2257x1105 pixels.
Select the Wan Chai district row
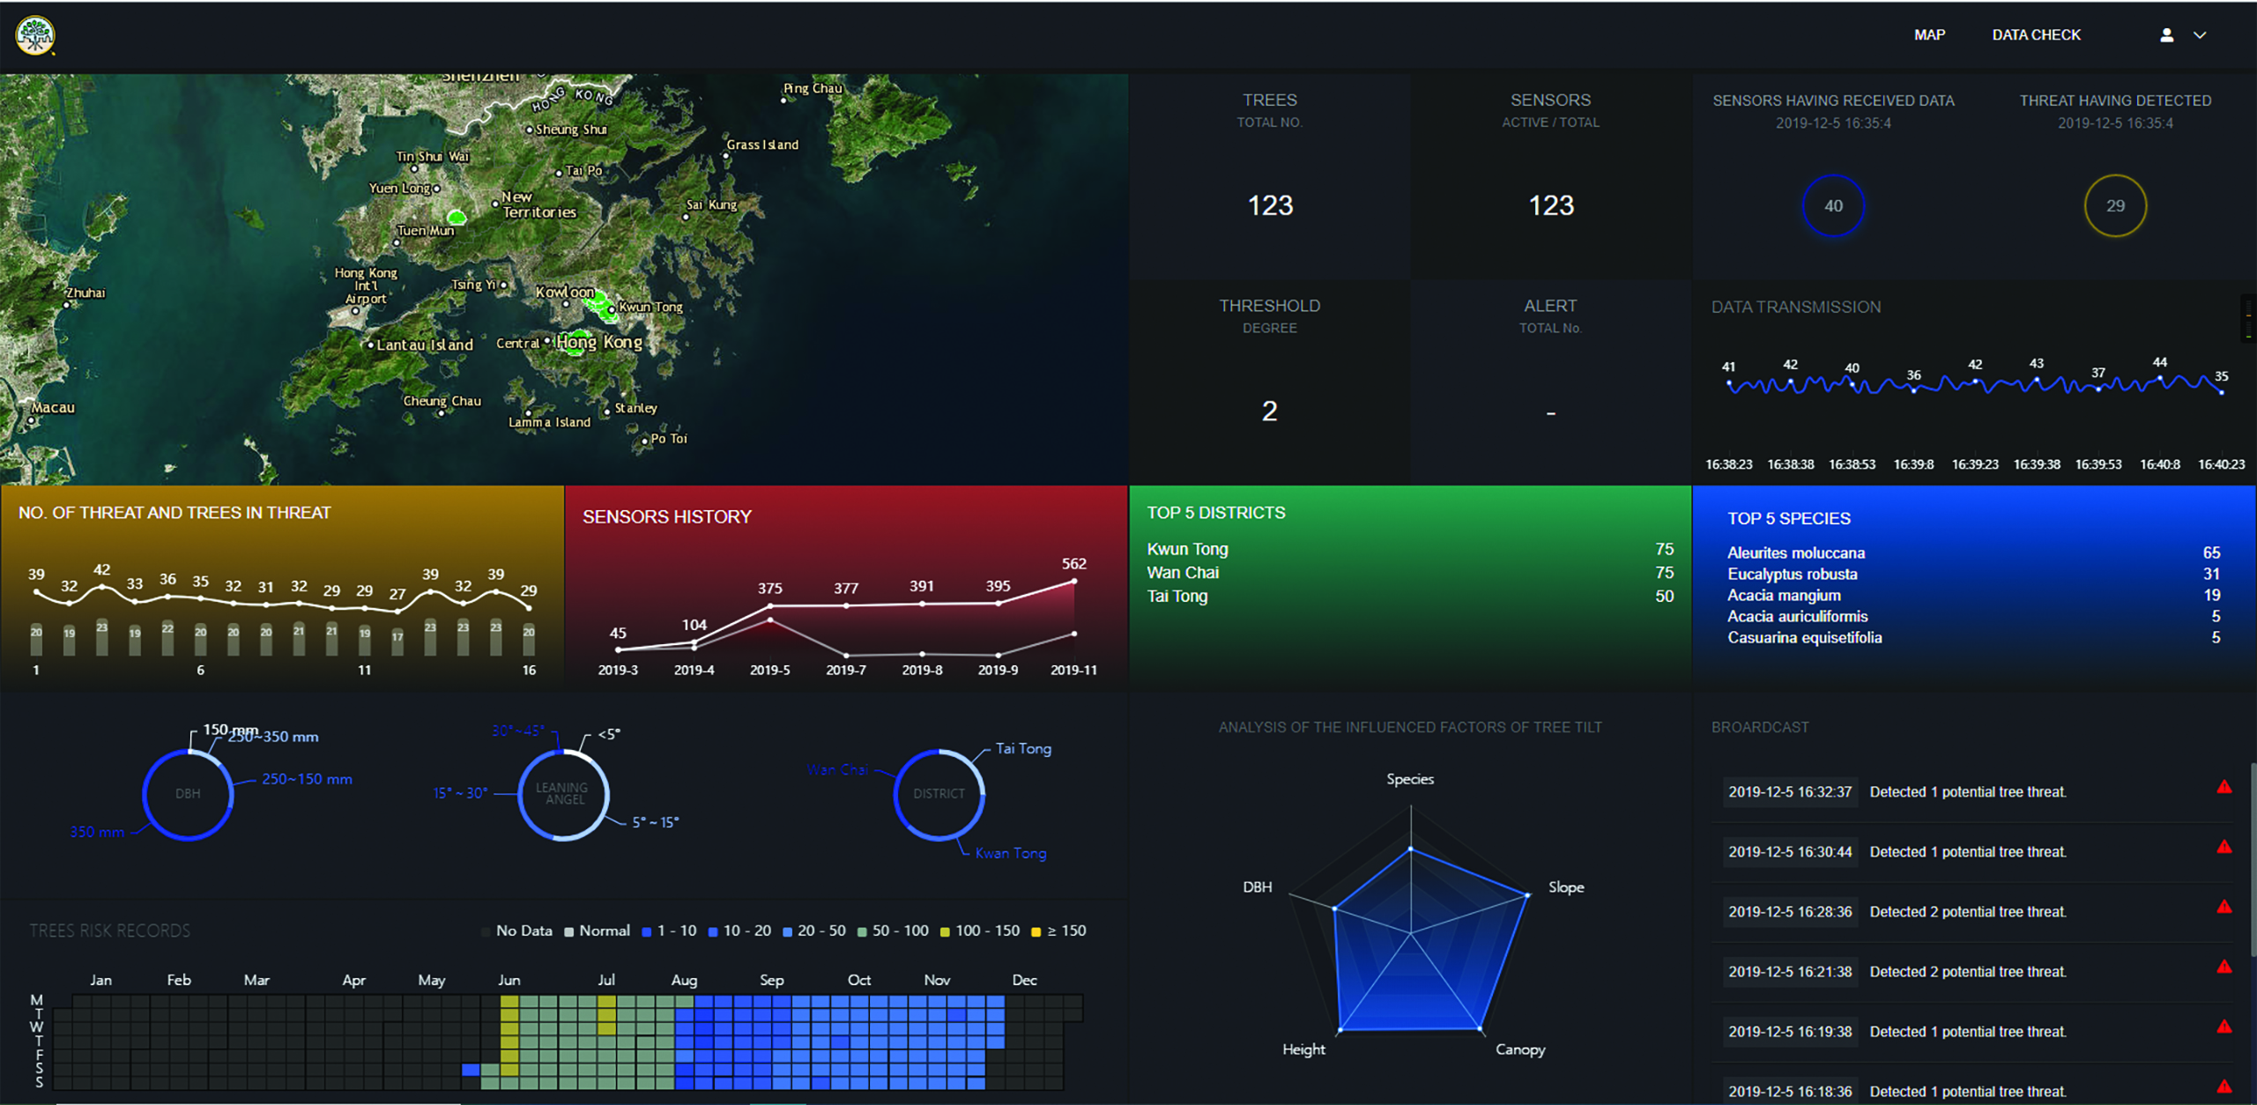(1410, 573)
